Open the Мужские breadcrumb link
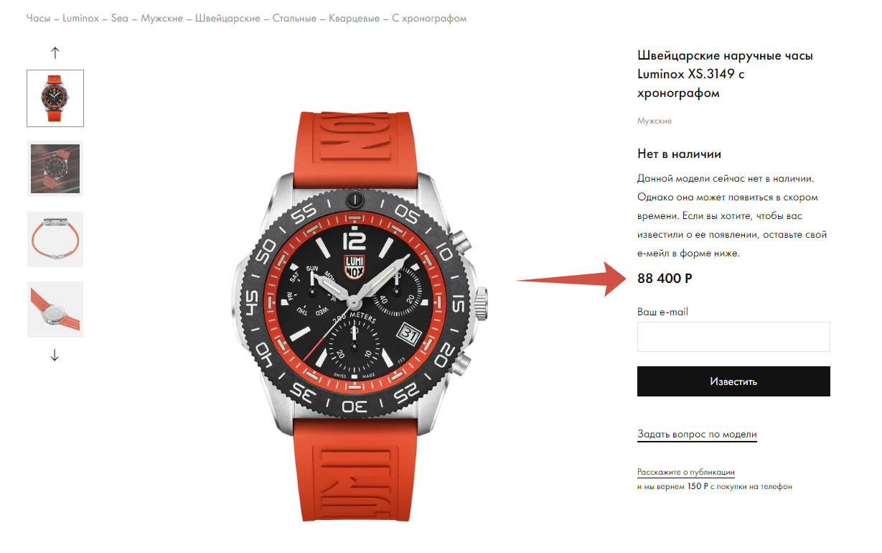The width and height of the screenshot is (882, 553). (x=162, y=18)
